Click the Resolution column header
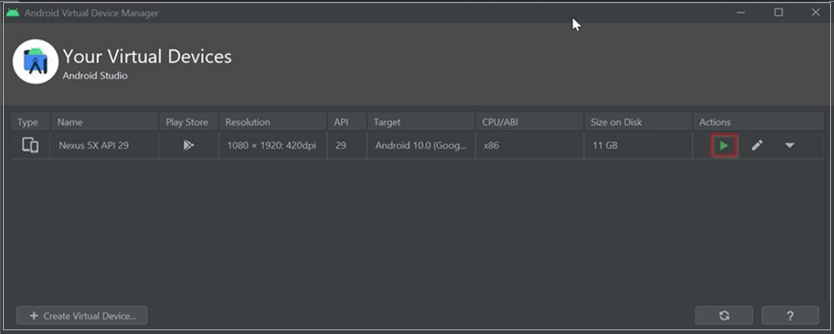The height and width of the screenshot is (334, 834). click(x=248, y=122)
